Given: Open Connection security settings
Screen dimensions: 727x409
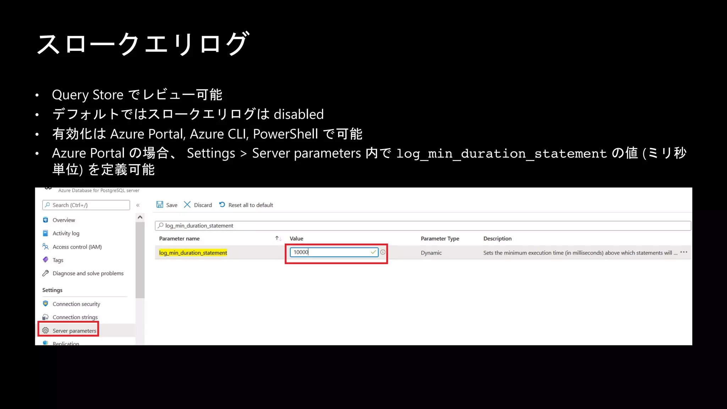Looking at the screenshot, I should click(76, 304).
